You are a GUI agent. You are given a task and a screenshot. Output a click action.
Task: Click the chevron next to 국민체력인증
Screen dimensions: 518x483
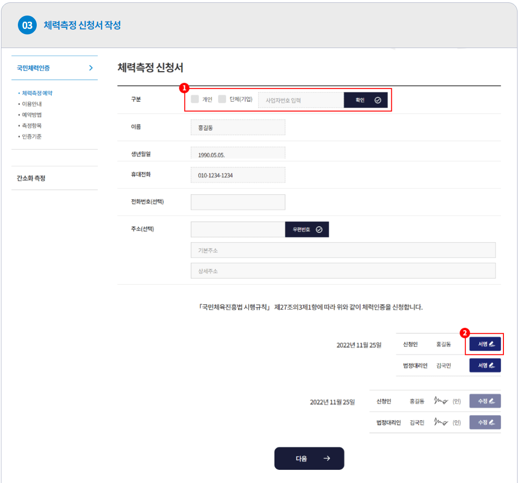91,68
